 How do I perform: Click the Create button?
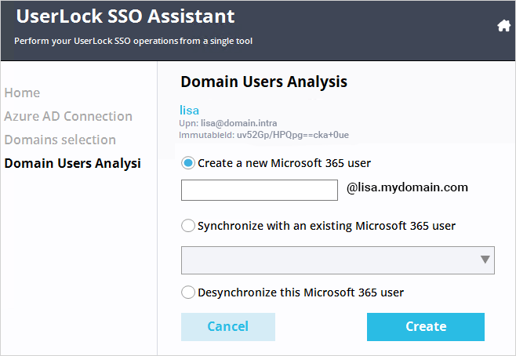426,327
